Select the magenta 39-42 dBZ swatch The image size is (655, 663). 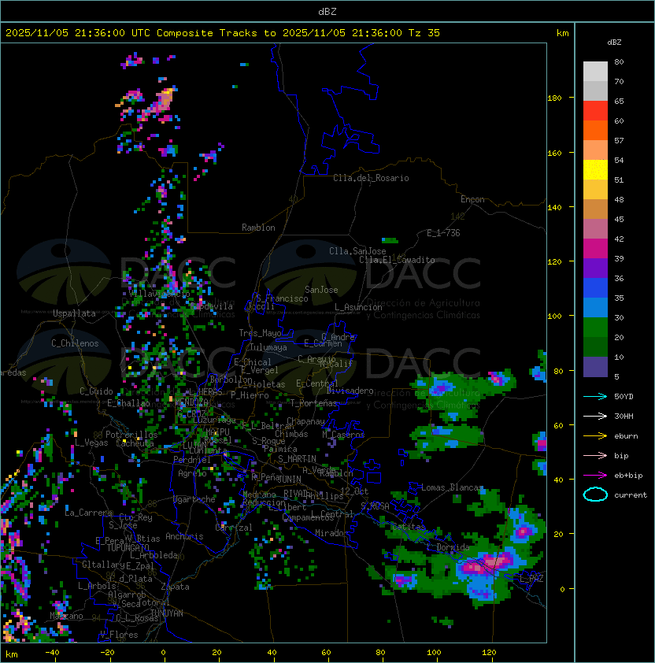pos(595,249)
